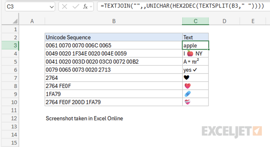The height and width of the screenshot is (147, 270).
Task: Select row 14 header
Action: coord(10,134)
